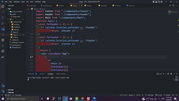Click the Windows search box

pyautogui.click(x=22, y=98)
